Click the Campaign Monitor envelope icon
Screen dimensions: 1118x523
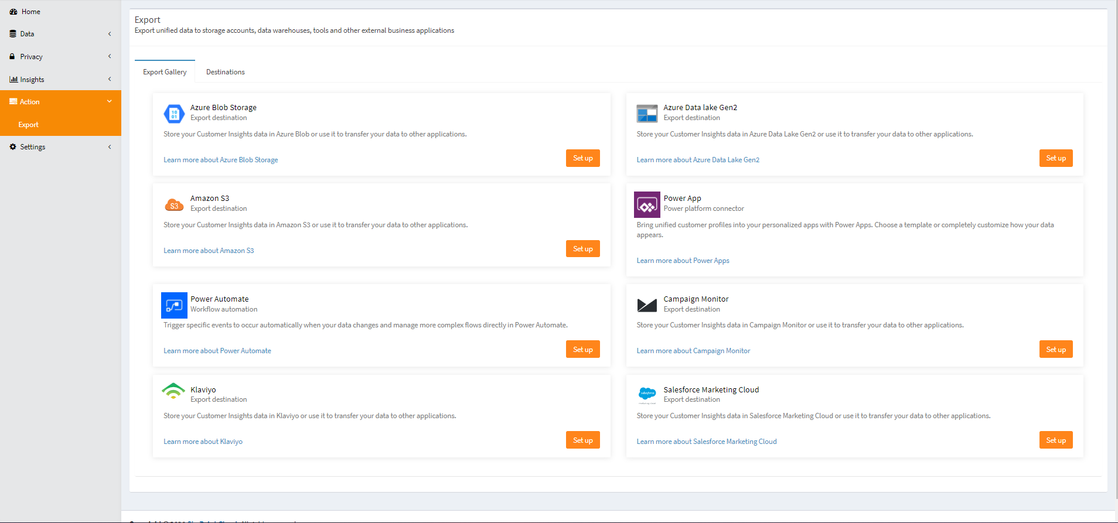point(647,305)
